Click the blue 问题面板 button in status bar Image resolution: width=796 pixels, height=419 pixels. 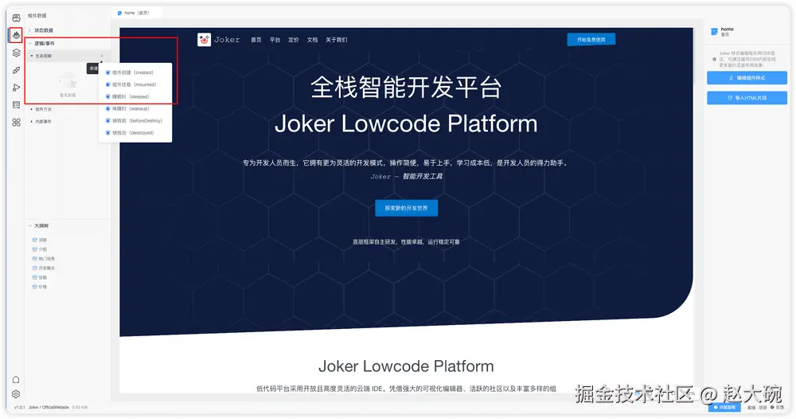(x=724, y=407)
